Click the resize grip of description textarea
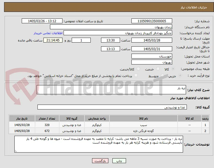This screenshot has height=168, width=214. (x=38, y=93)
